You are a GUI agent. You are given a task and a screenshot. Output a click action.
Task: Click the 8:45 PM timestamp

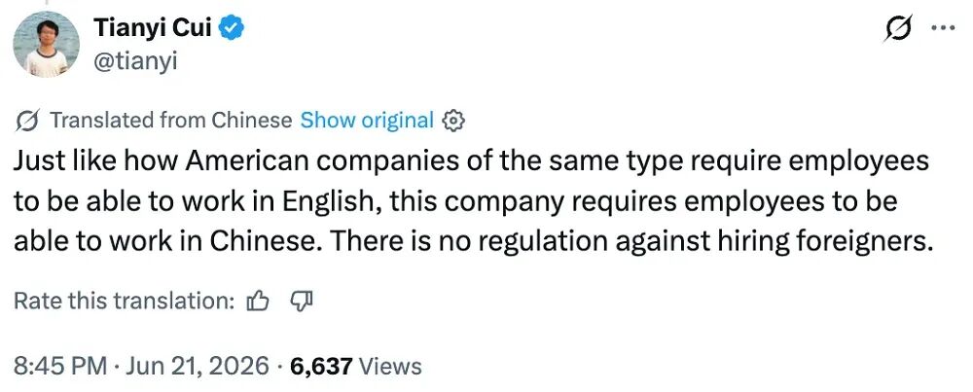(59, 366)
